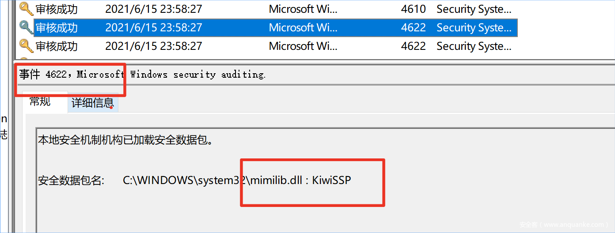Click event ID 4622 in the highlighted row
The width and height of the screenshot is (615, 233).
[x=413, y=27]
